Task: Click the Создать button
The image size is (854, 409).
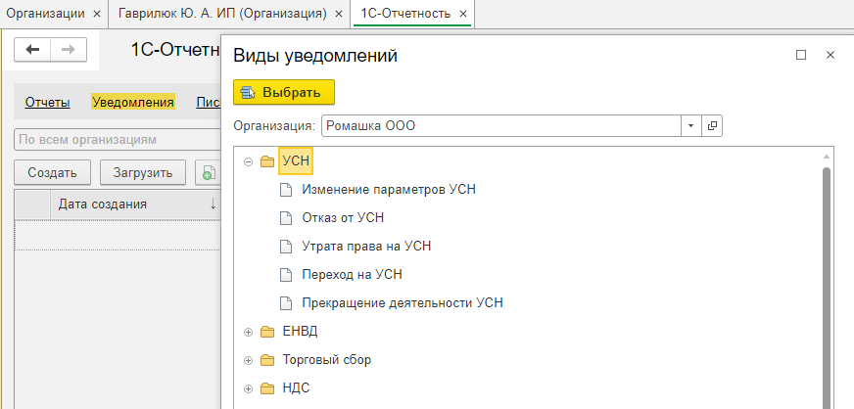Action: (52, 173)
